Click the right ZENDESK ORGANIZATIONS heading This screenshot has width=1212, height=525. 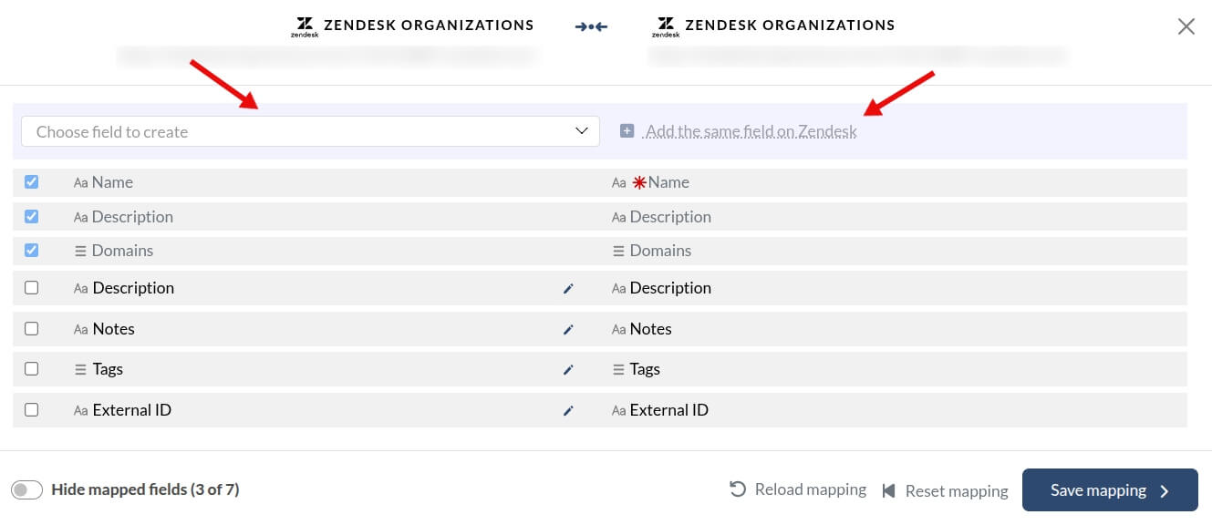point(790,26)
